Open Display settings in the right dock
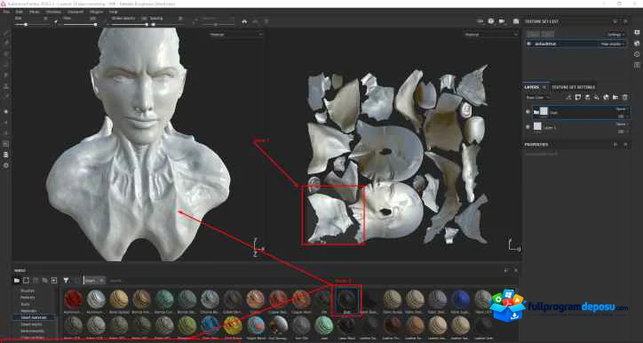This screenshot has width=643, height=343. point(637,32)
